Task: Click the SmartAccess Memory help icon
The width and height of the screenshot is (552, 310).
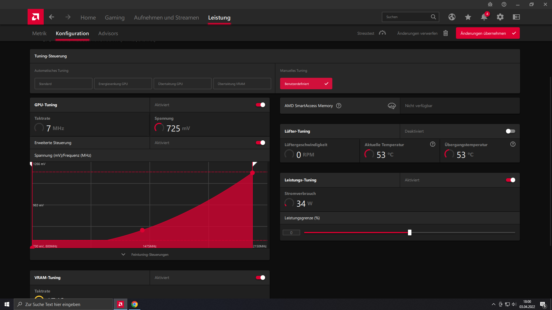Action: (x=339, y=106)
